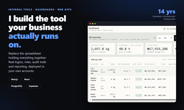
Task: Switch to the 24h range tab
Action: (159, 38)
